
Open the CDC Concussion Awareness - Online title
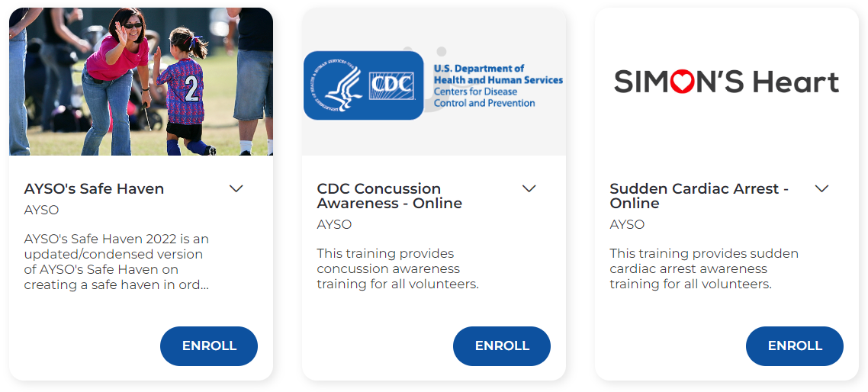390,196
